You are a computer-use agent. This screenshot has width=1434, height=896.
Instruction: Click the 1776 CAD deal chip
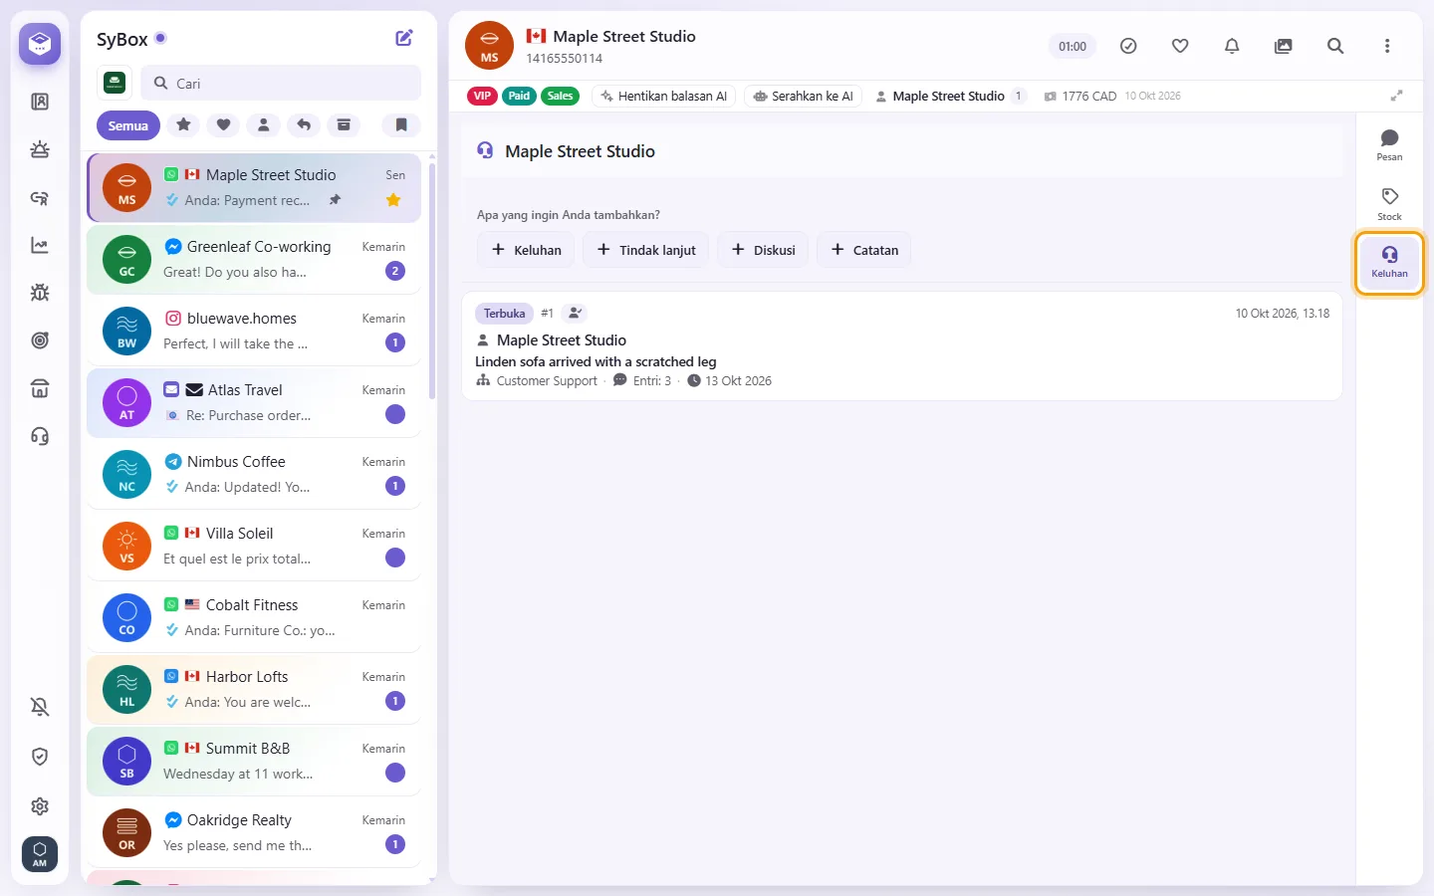(1080, 96)
